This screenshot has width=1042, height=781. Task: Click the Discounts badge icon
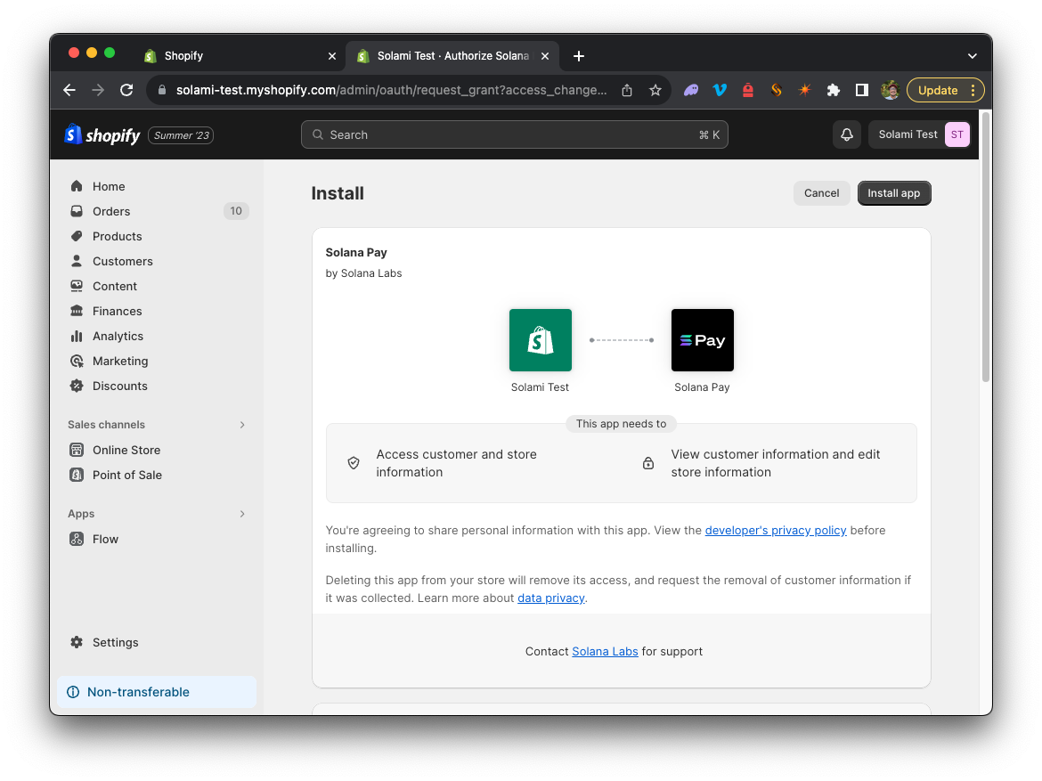pos(77,386)
